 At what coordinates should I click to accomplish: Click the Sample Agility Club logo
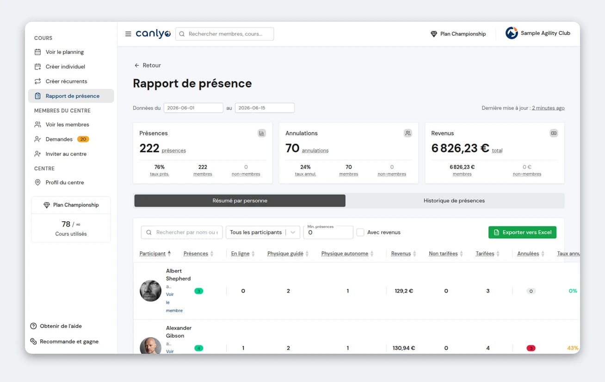[x=512, y=33]
